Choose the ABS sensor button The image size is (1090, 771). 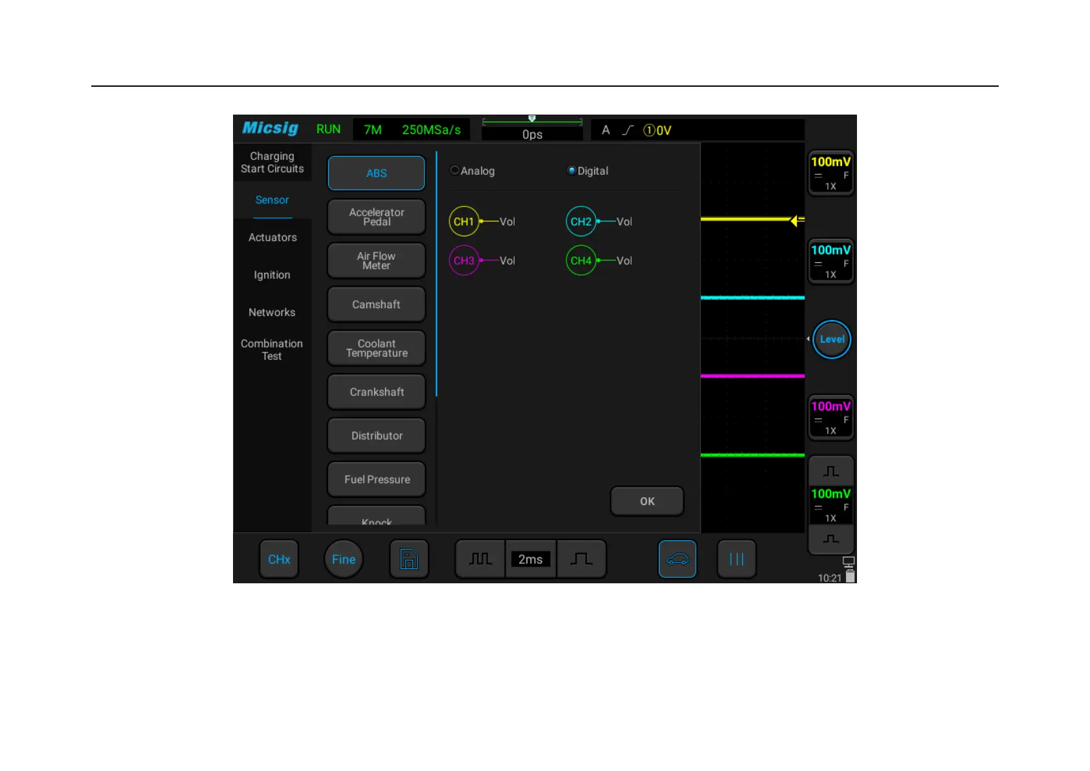pos(376,173)
